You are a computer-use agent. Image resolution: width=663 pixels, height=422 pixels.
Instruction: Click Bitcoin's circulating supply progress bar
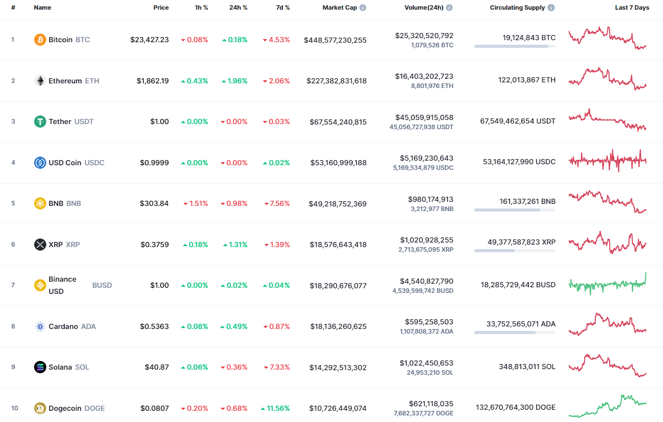point(514,46)
